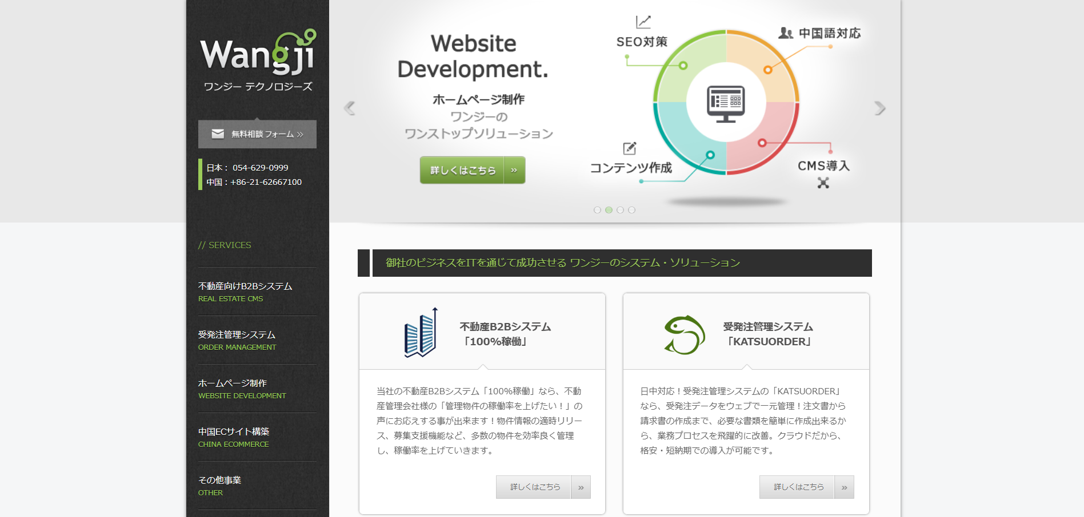Click the コンテンツ作成 pencil edit icon
This screenshot has height=517, width=1084.
coord(629,148)
